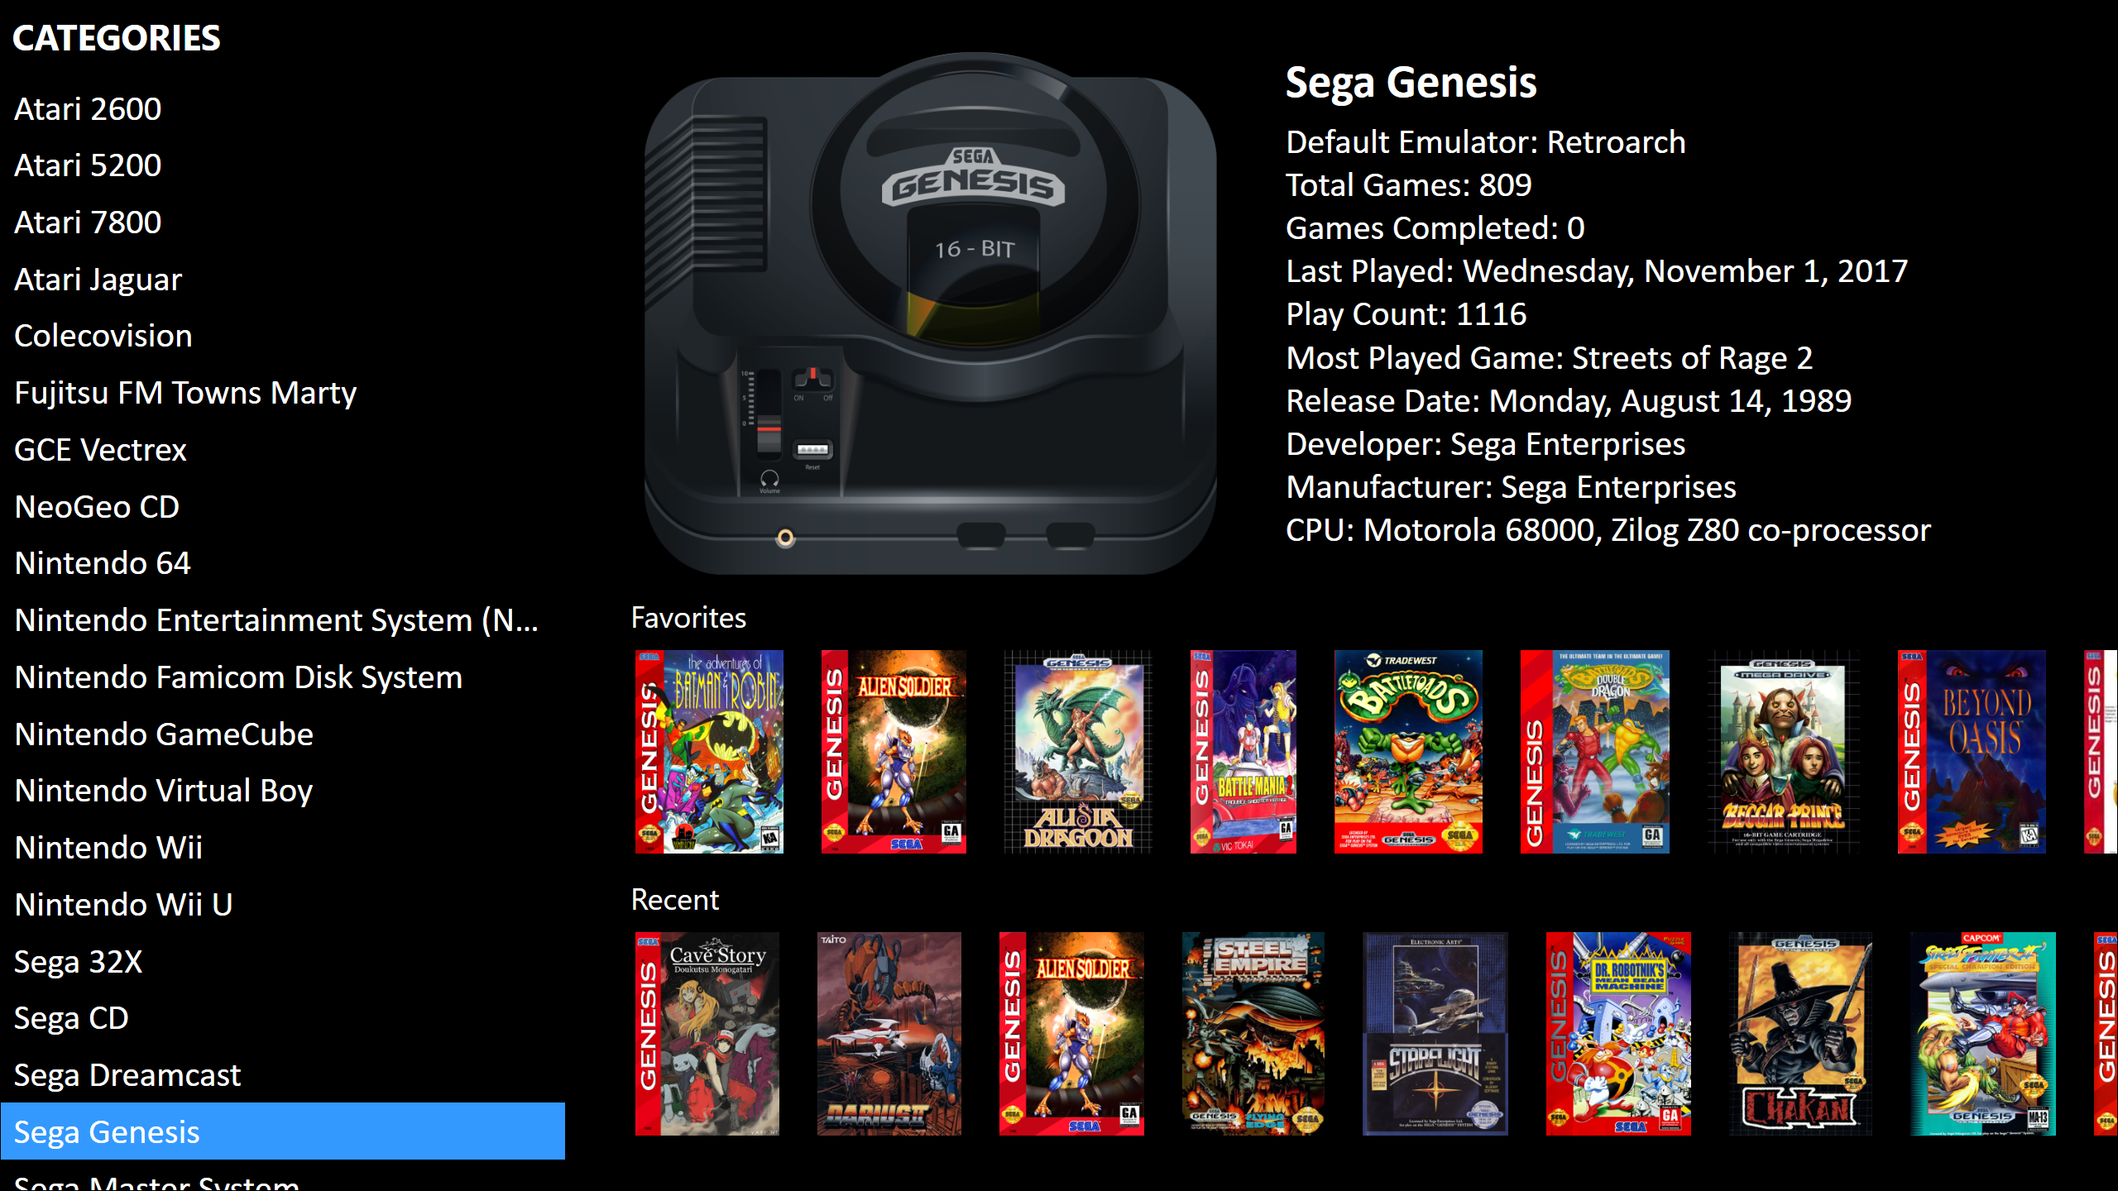Open the Steel Empire box art
2118x1191 pixels.
[x=1253, y=1034]
